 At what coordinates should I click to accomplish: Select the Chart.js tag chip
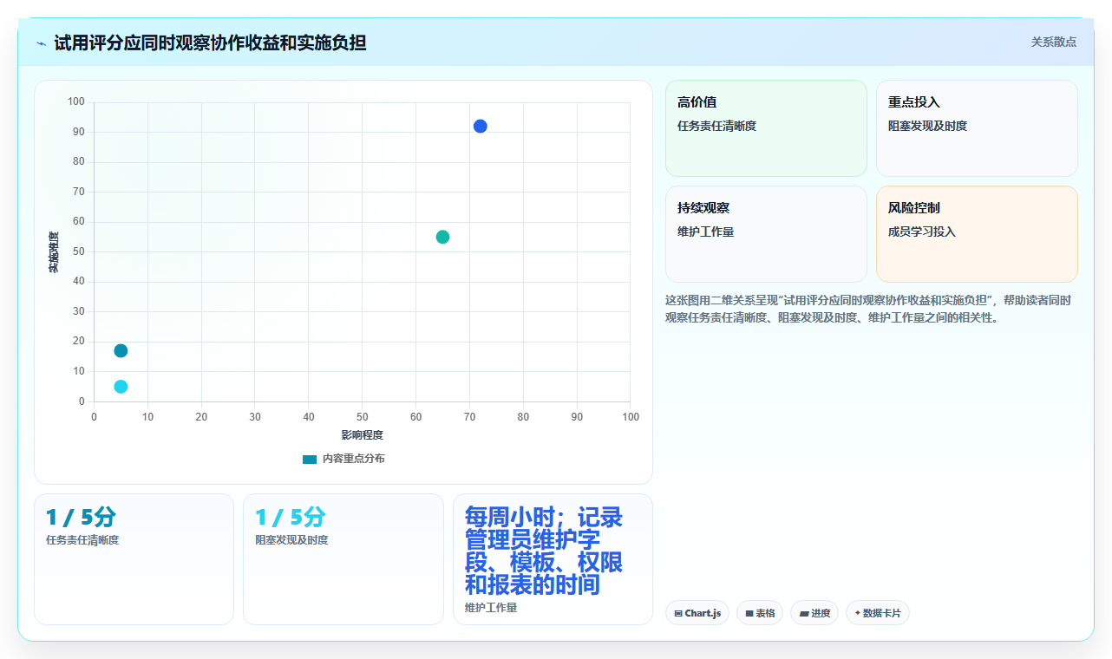(x=697, y=613)
